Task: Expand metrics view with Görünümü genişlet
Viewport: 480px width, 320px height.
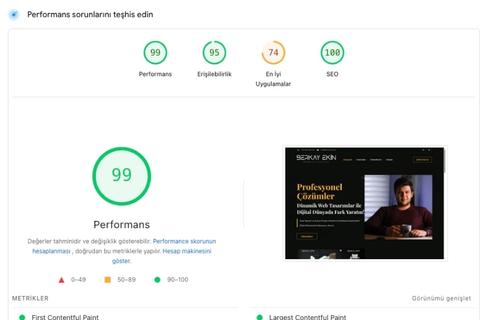Action: point(441,299)
